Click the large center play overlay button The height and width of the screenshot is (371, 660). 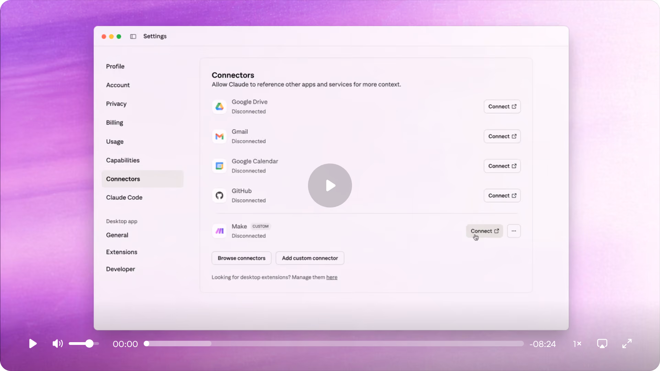tap(330, 185)
